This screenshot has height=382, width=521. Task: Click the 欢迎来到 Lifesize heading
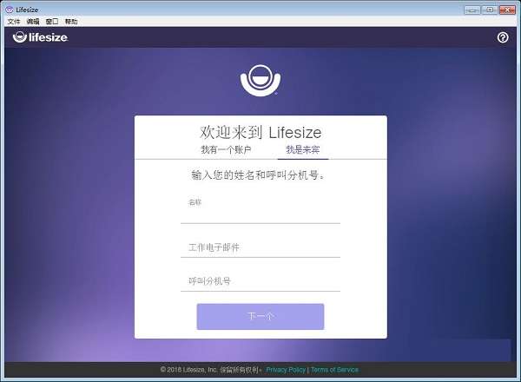pos(260,132)
